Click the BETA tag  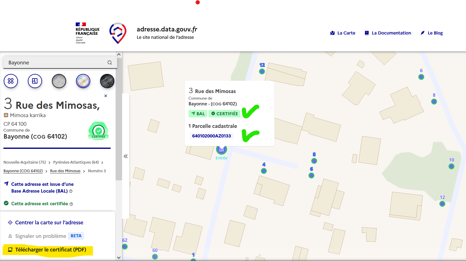click(76, 236)
